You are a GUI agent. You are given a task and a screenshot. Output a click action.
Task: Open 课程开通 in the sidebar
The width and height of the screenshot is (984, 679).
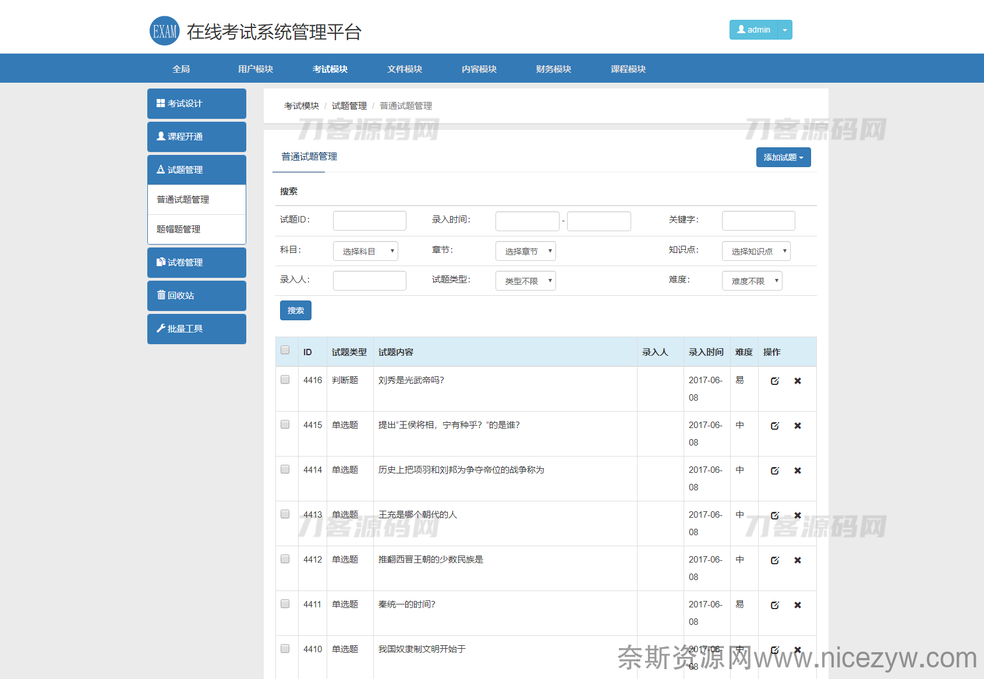coord(197,137)
